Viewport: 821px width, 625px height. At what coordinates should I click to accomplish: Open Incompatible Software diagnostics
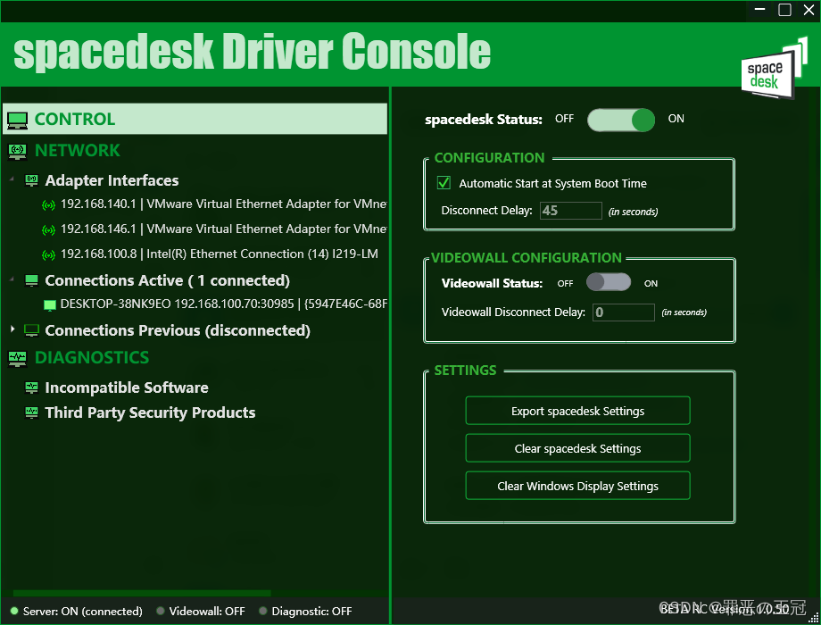click(126, 387)
